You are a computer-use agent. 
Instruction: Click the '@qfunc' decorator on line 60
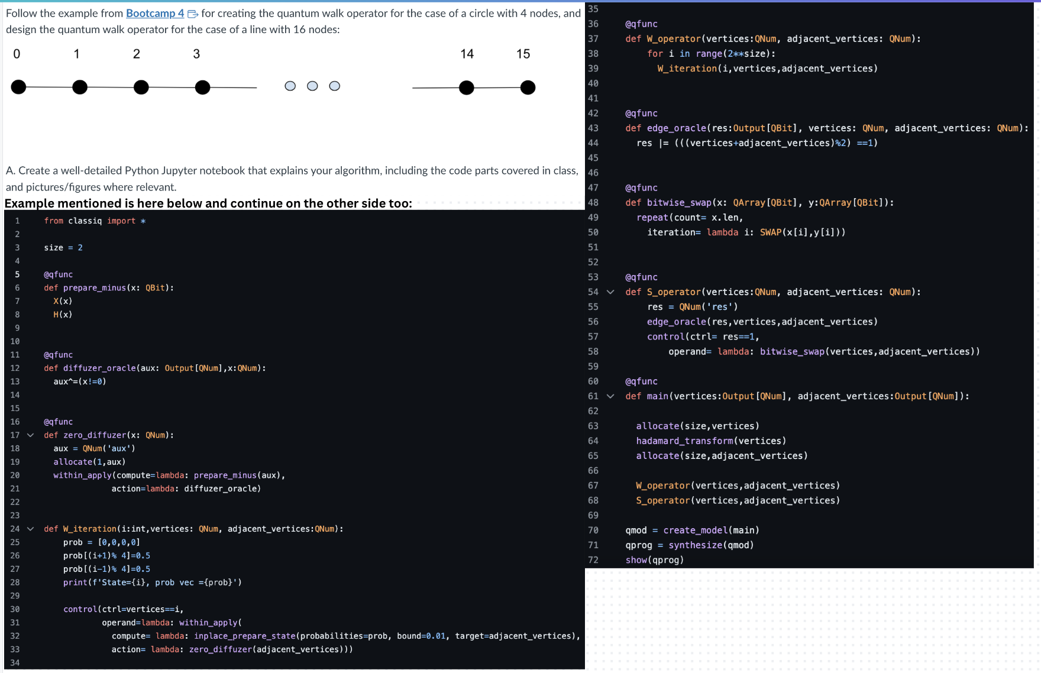pos(641,381)
